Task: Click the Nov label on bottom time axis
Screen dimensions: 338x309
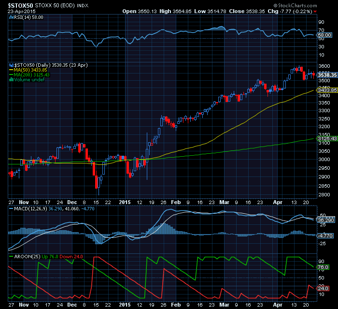Action: pyautogui.click(x=24, y=305)
